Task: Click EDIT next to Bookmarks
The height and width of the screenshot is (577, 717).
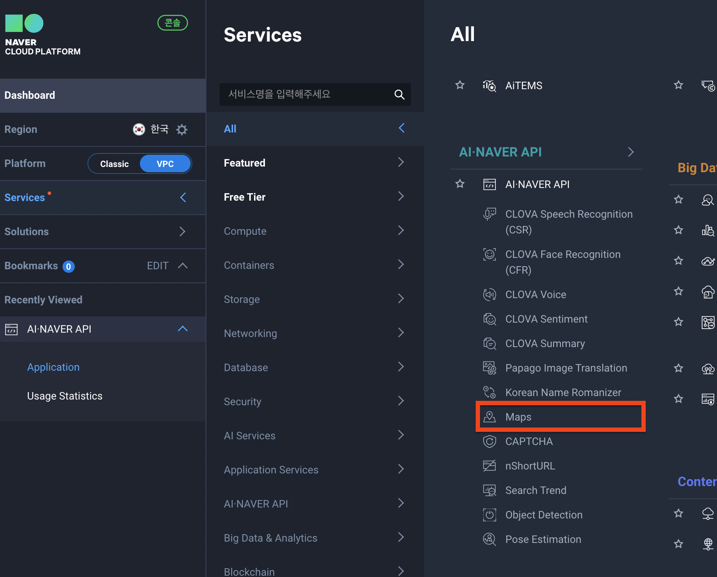Action: pos(157,266)
